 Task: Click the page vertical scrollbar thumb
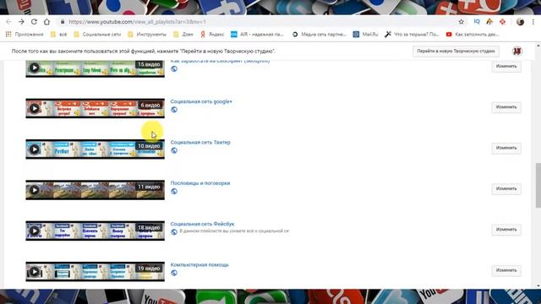(x=538, y=186)
